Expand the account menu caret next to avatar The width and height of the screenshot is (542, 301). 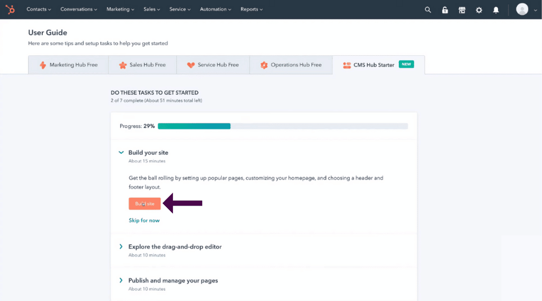535,10
